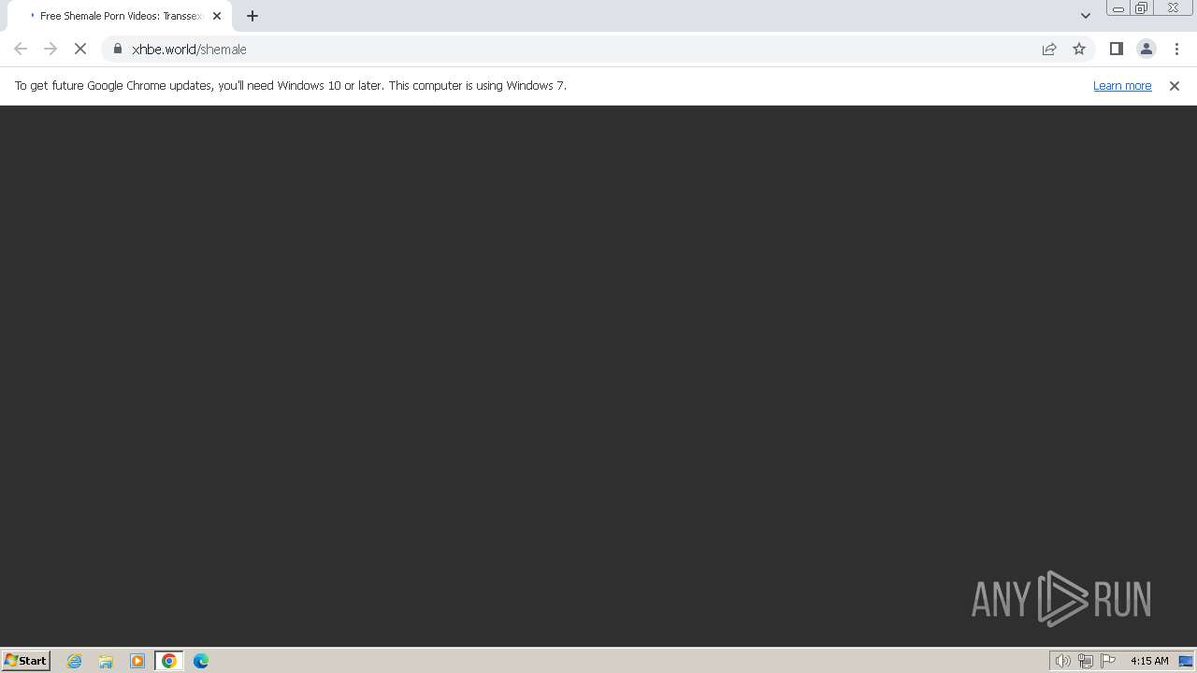Launch Internet Explorer from taskbar
This screenshot has height=673, width=1197.
(x=74, y=661)
